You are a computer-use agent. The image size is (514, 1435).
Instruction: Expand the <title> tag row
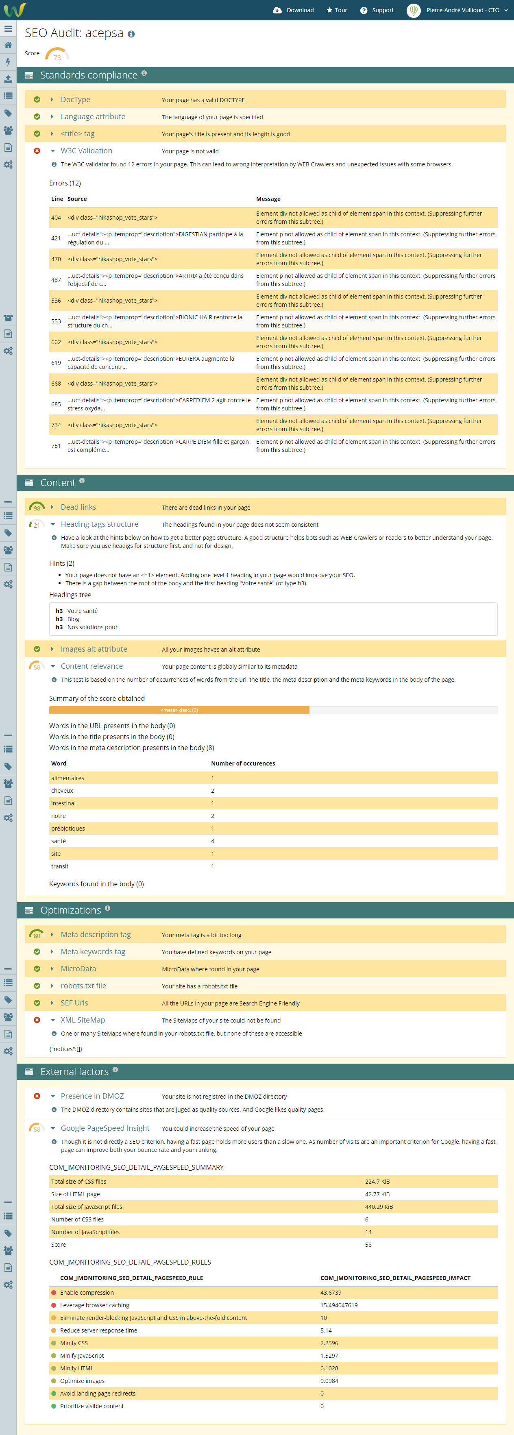point(52,134)
